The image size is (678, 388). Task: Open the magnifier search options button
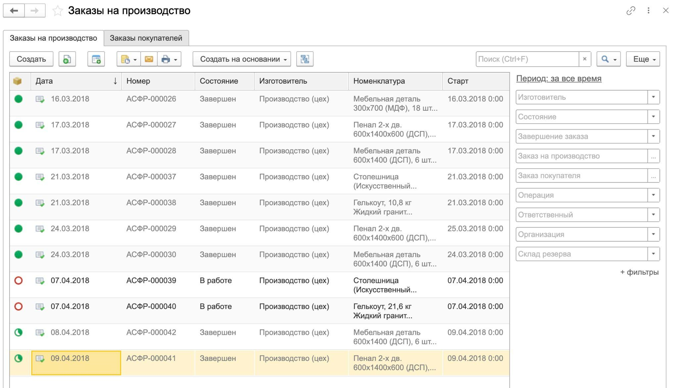coord(608,59)
